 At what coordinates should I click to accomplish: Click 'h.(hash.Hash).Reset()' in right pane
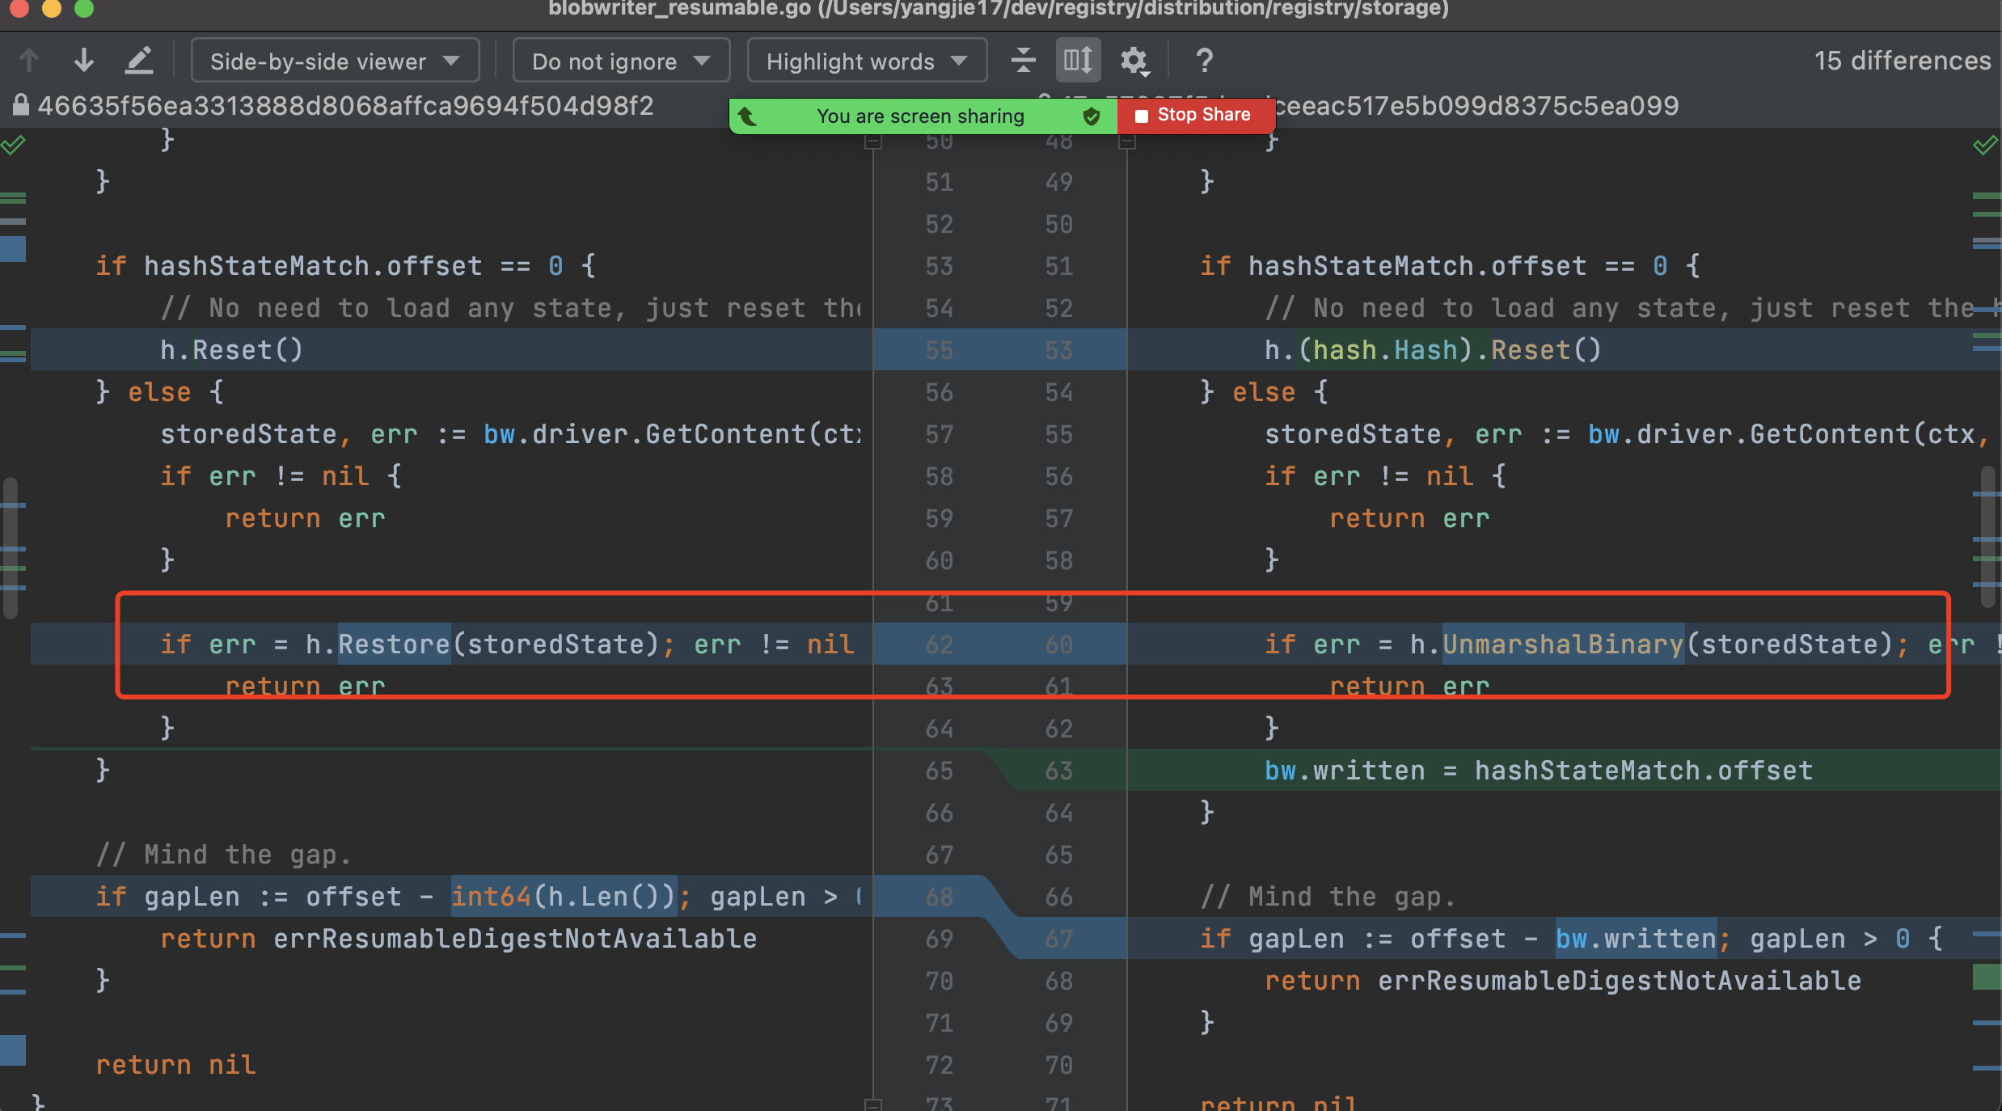click(1433, 349)
